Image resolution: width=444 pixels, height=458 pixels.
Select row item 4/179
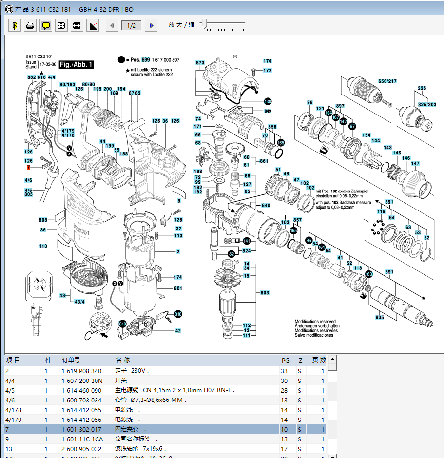[x=165, y=420]
